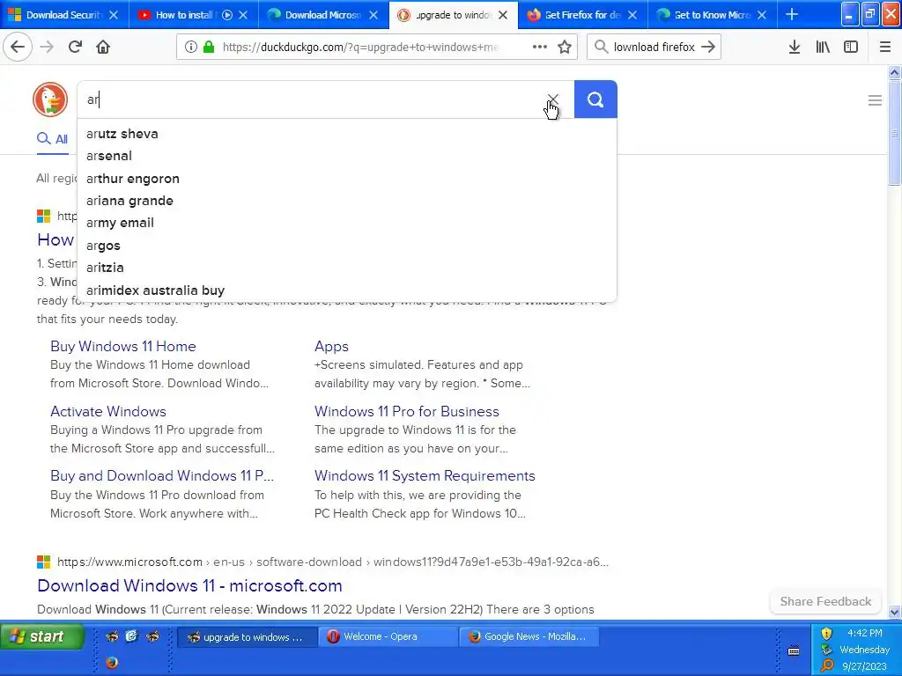
Task: Open the Firefox hamburger menu
Action: point(885,48)
